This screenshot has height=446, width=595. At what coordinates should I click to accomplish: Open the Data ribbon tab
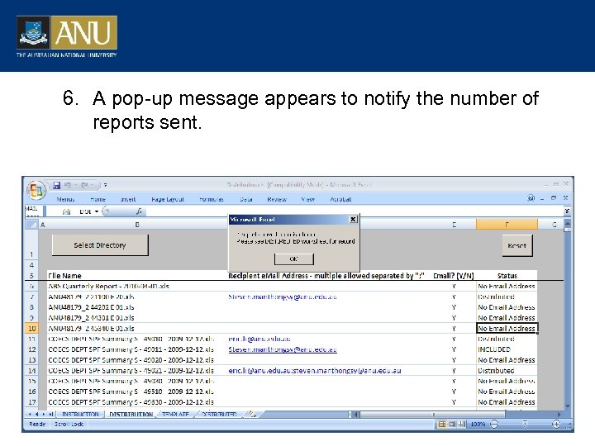[246, 199]
